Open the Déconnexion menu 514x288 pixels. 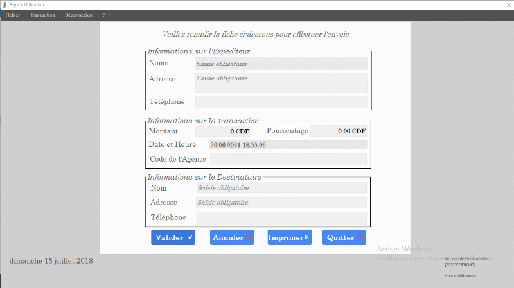click(78, 15)
